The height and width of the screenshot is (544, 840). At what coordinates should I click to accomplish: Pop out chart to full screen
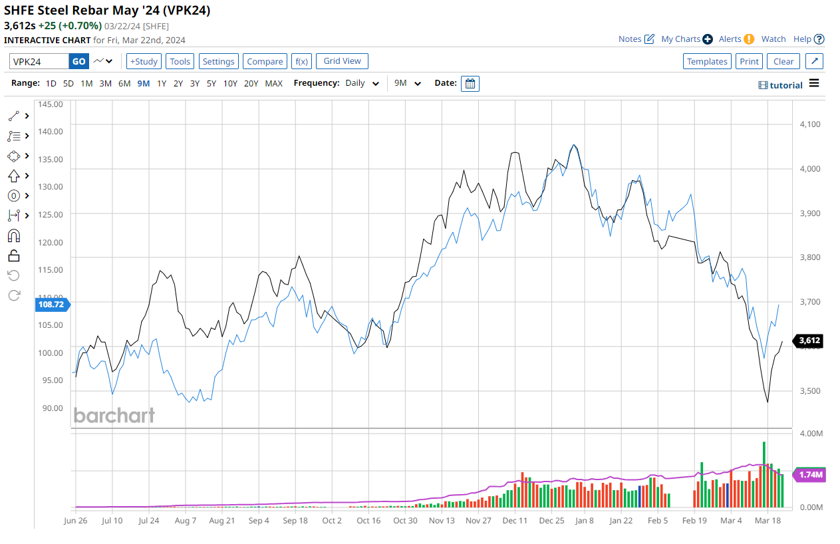click(x=815, y=61)
